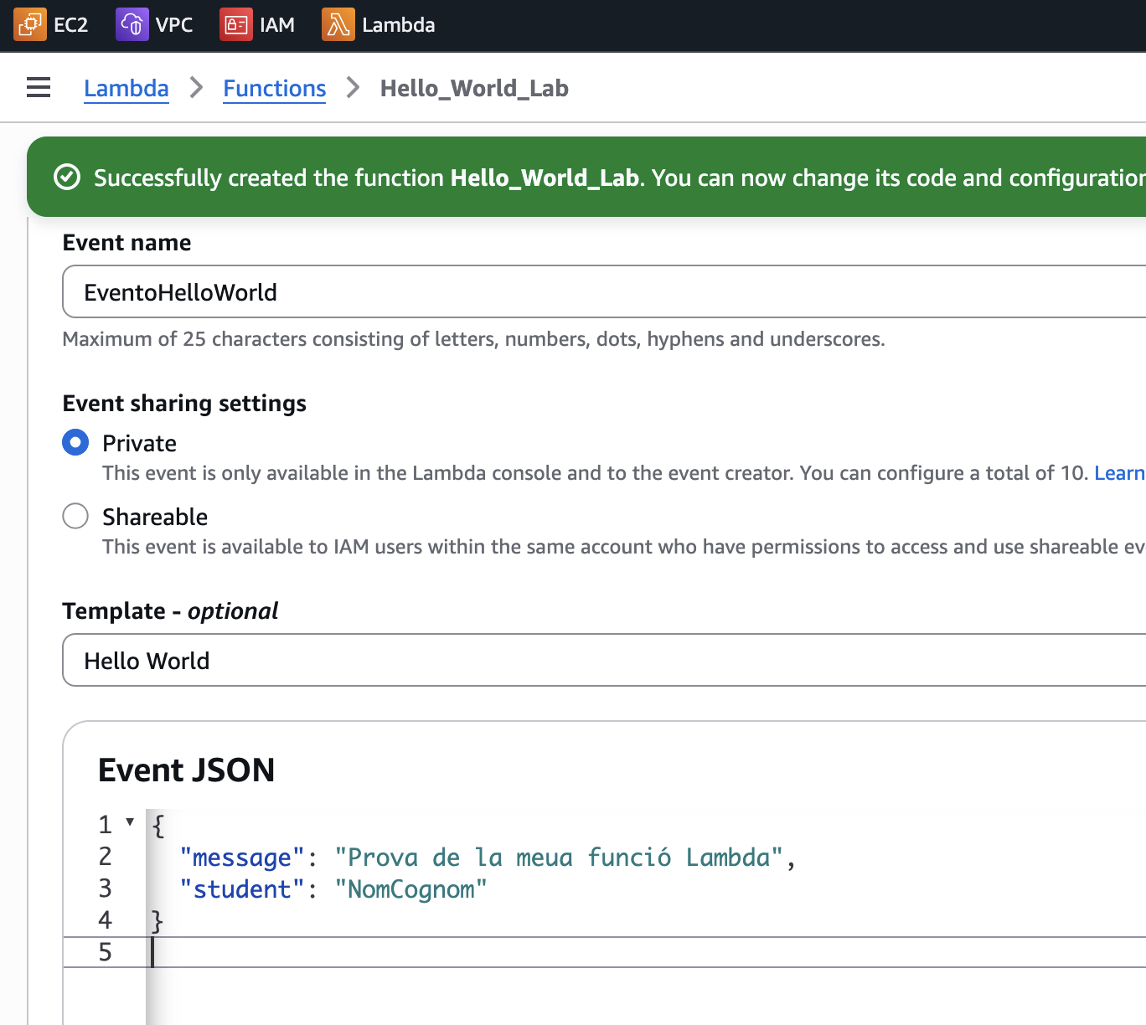Click the breadcrumb chevron after Functions
The height and width of the screenshot is (1025, 1146).
click(x=353, y=88)
